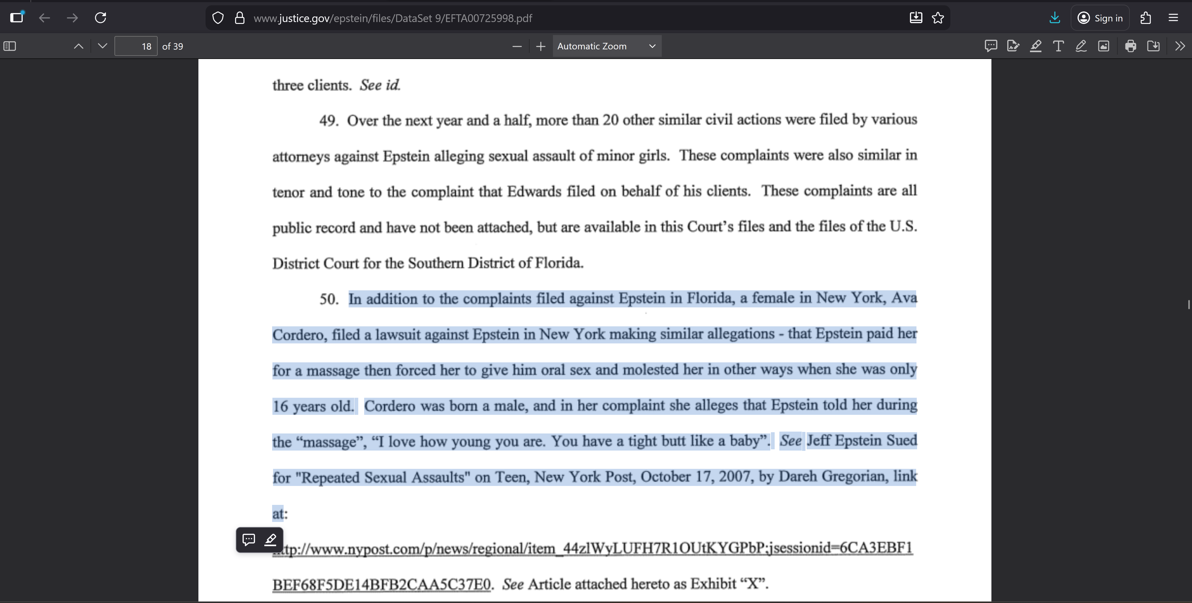Save the PDF file
The height and width of the screenshot is (603, 1192).
pos(1153,46)
